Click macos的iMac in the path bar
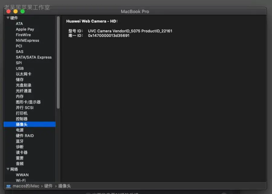This screenshot has height=194, width=272. click(26, 186)
